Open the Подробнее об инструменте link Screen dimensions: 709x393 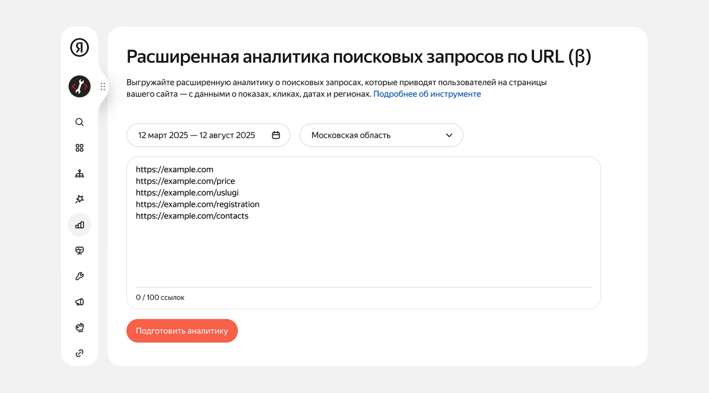click(427, 93)
